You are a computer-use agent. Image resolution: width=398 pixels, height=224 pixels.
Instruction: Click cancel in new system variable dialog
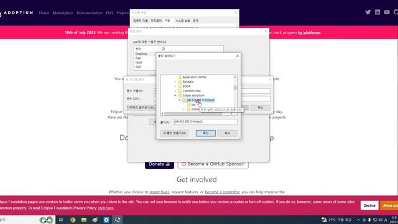[261, 108]
